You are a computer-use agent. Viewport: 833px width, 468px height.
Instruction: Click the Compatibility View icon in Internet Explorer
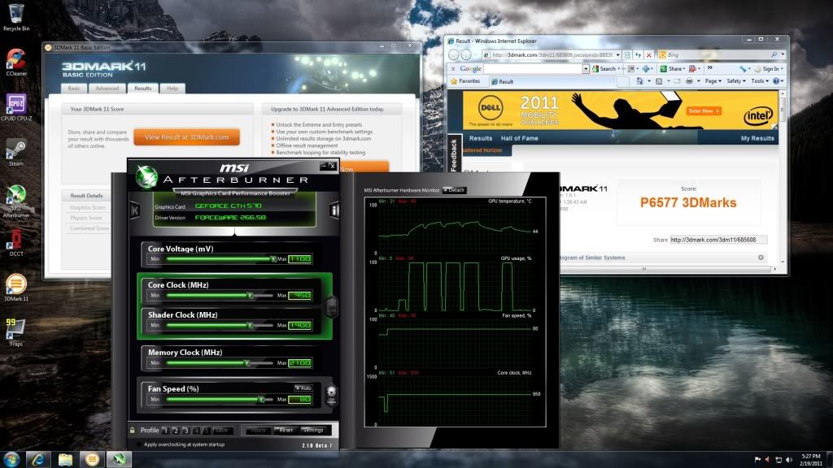tap(627, 54)
